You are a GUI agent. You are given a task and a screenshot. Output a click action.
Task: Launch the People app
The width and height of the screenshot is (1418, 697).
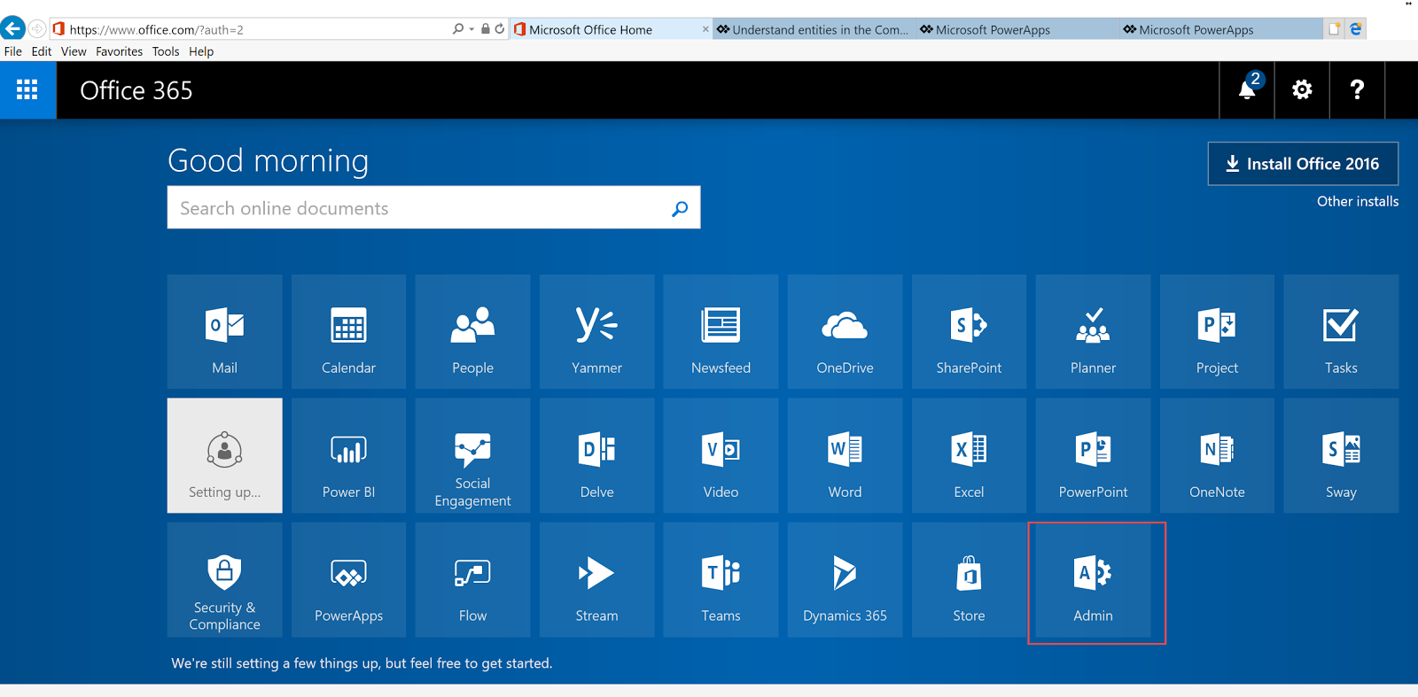[x=472, y=331]
